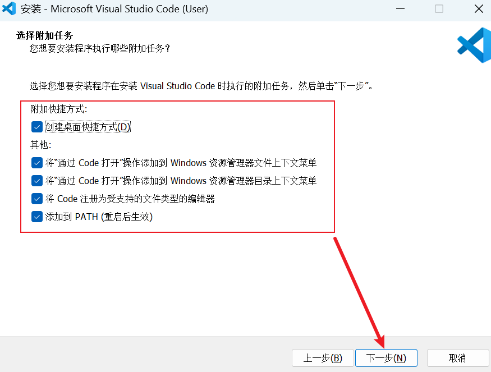Toggle register Code as editor for supported file types

pyautogui.click(x=37, y=199)
